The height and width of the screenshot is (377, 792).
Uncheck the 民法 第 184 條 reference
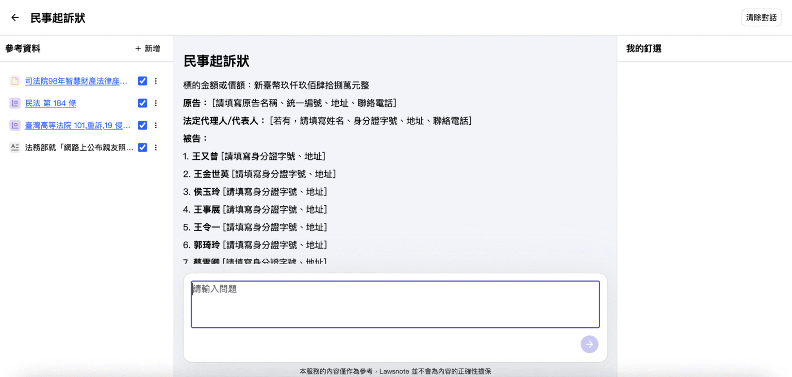[142, 103]
